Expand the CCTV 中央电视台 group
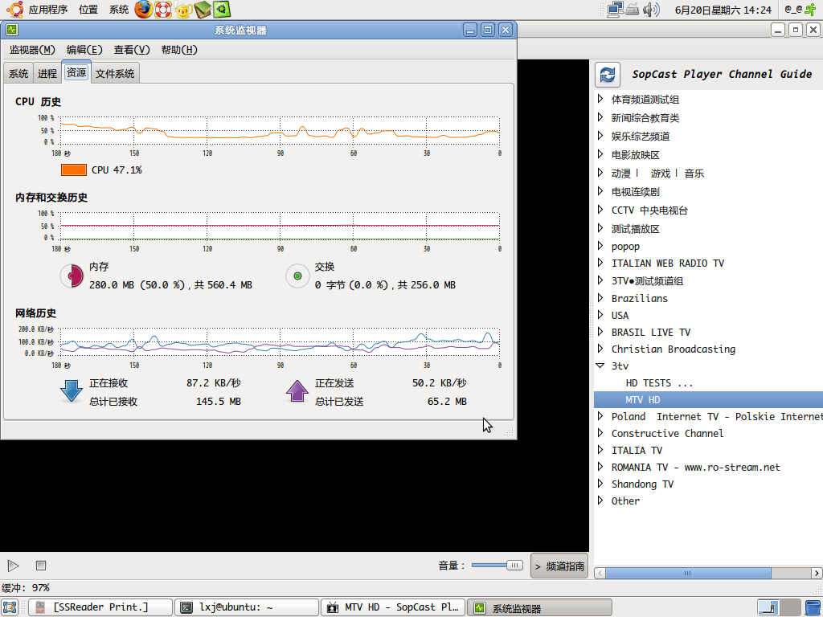This screenshot has height=617, width=823. coord(600,209)
